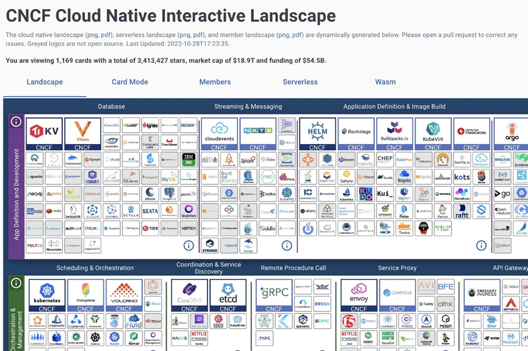
Task: Click the VERTICA logo tile
Action: click(189, 228)
